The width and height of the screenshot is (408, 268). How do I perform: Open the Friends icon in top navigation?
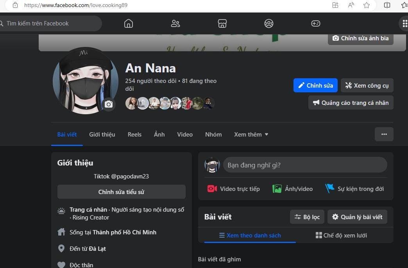pyautogui.click(x=175, y=23)
